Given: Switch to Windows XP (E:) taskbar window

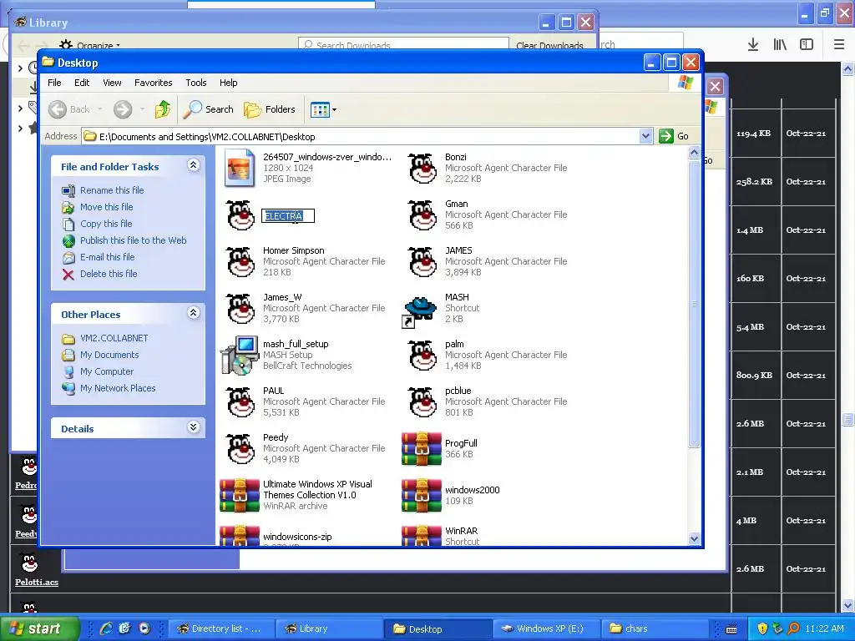Looking at the screenshot, I should tap(544, 629).
